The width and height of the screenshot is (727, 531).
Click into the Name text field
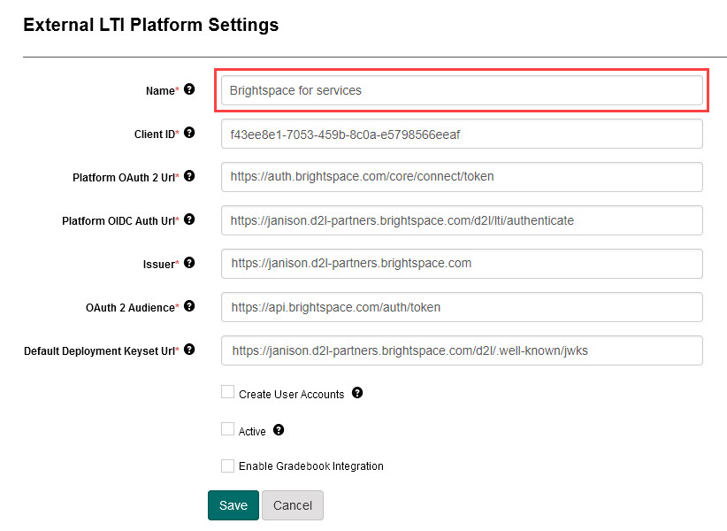[x=462, y=90]
